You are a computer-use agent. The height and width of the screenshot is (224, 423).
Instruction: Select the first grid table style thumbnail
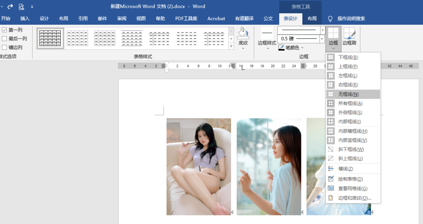tap(50, 38)
